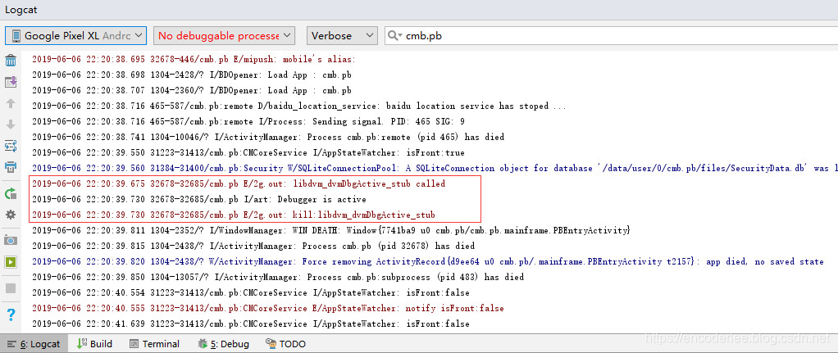Open the No debuggable processes dropdown

(224, 36)
